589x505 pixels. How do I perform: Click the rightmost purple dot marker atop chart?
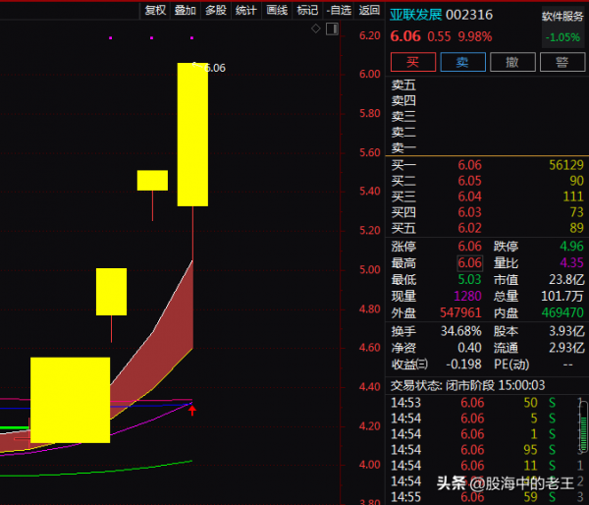(192, 38)
